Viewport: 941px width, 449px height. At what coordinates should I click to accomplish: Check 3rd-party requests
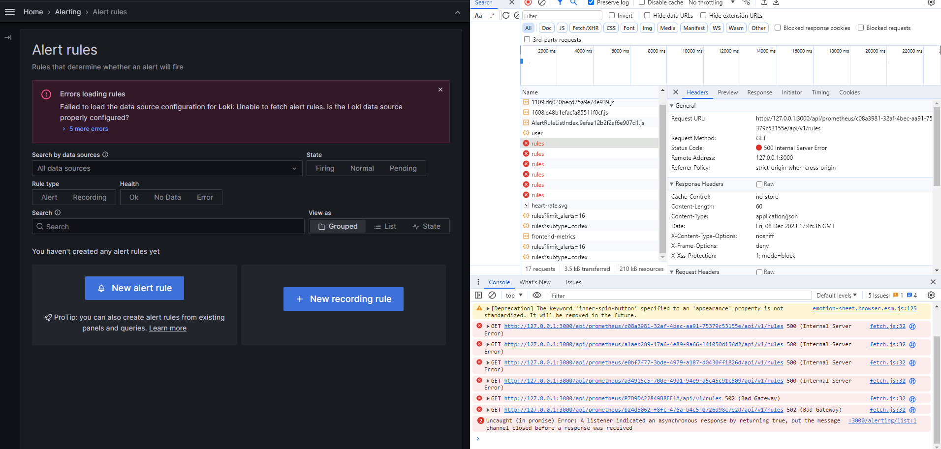pyautogui.click(x=527, y=39)
